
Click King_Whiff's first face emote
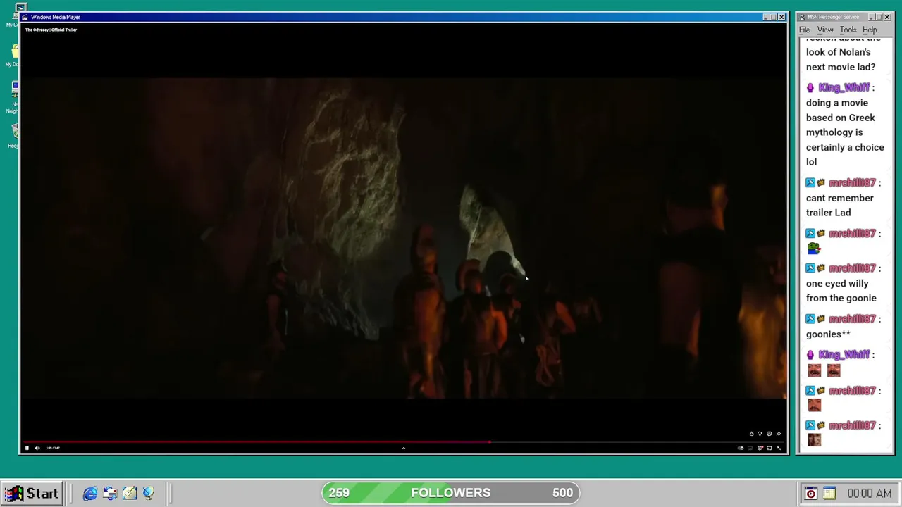[815, 370]
